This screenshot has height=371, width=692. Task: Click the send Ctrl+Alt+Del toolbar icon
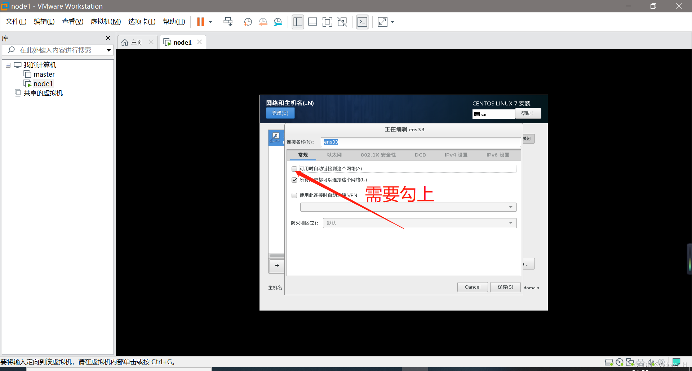[x=228, y=22]
